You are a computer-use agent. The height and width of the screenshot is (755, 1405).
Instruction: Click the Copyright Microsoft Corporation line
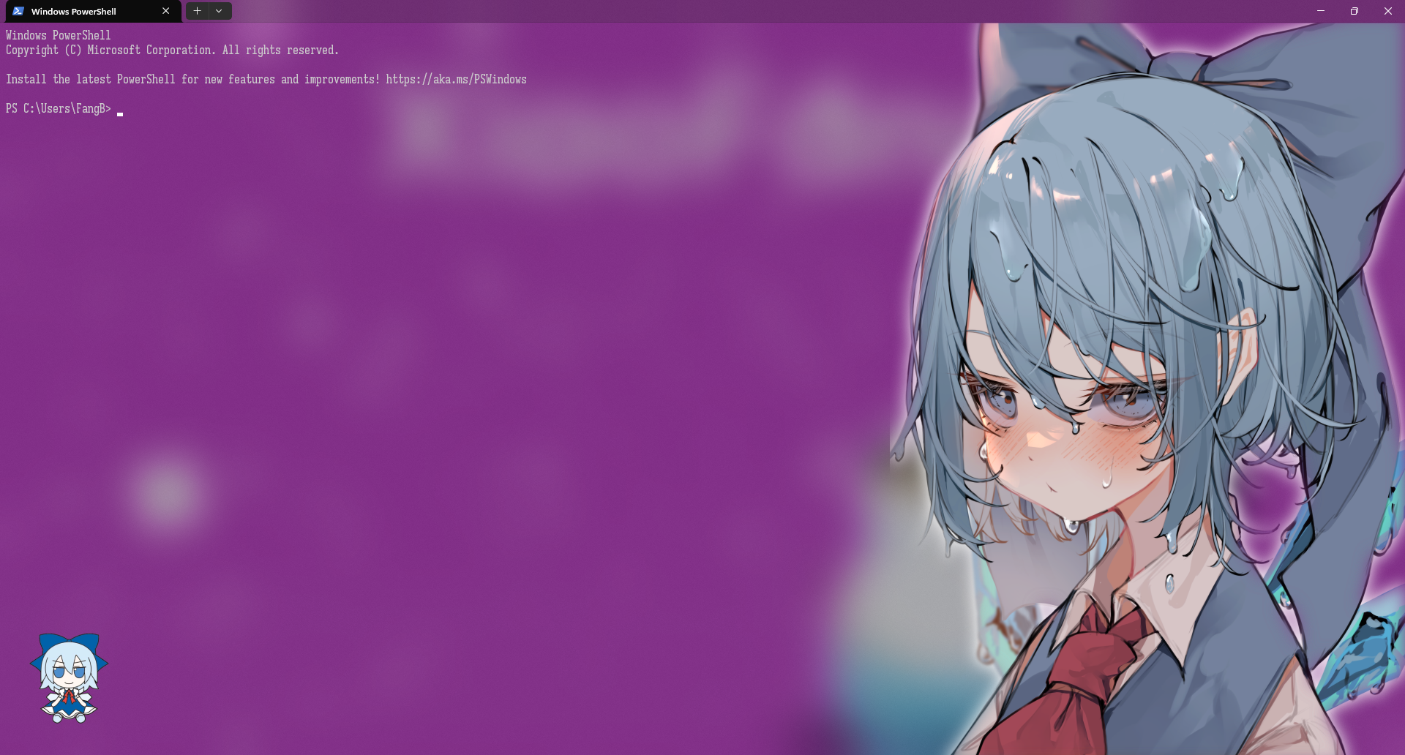point(172,50)
